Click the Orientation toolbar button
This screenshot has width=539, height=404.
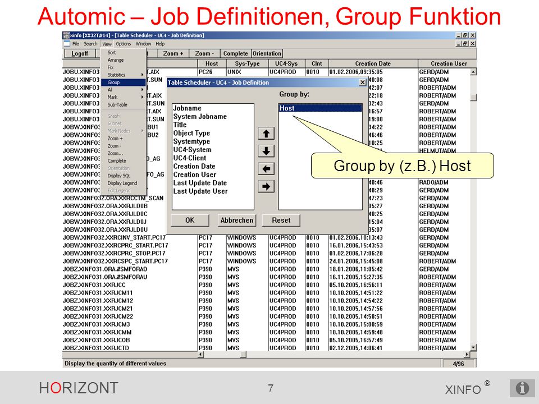[267, 54]
